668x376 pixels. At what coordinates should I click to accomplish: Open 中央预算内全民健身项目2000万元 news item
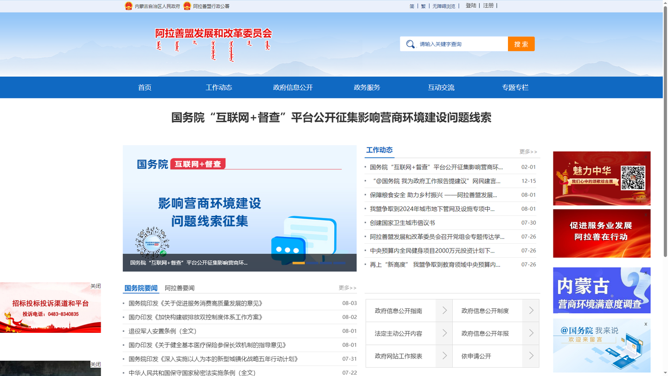pos(432,251)
